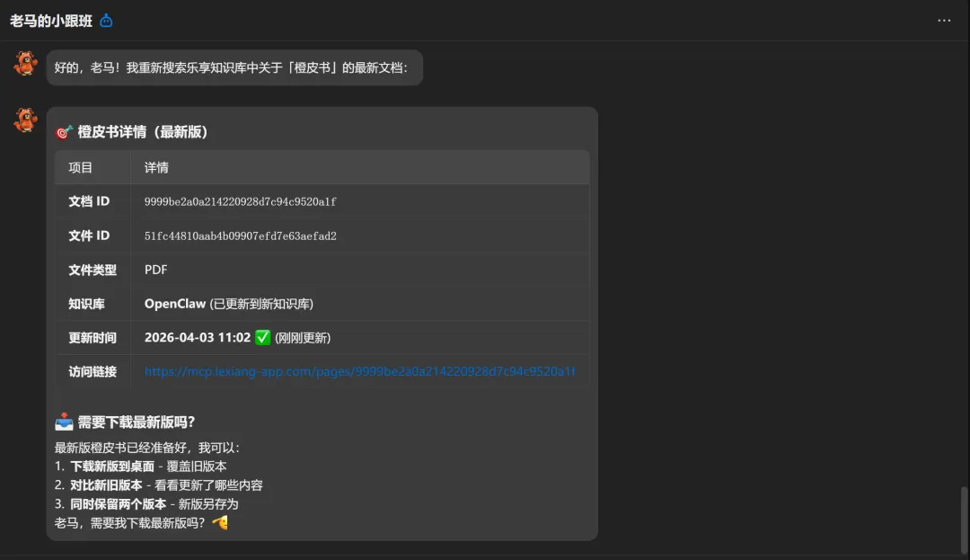Click option 下载新版到桌面
This screenshot has width=970, height=560.
point(112,467)
